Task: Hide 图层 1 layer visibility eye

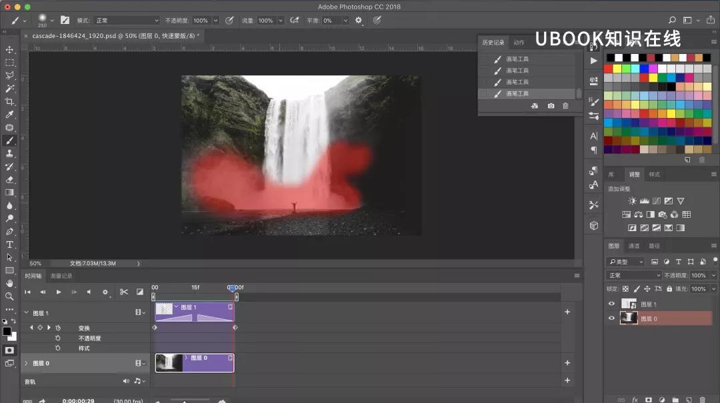Action: pos(611,304)
